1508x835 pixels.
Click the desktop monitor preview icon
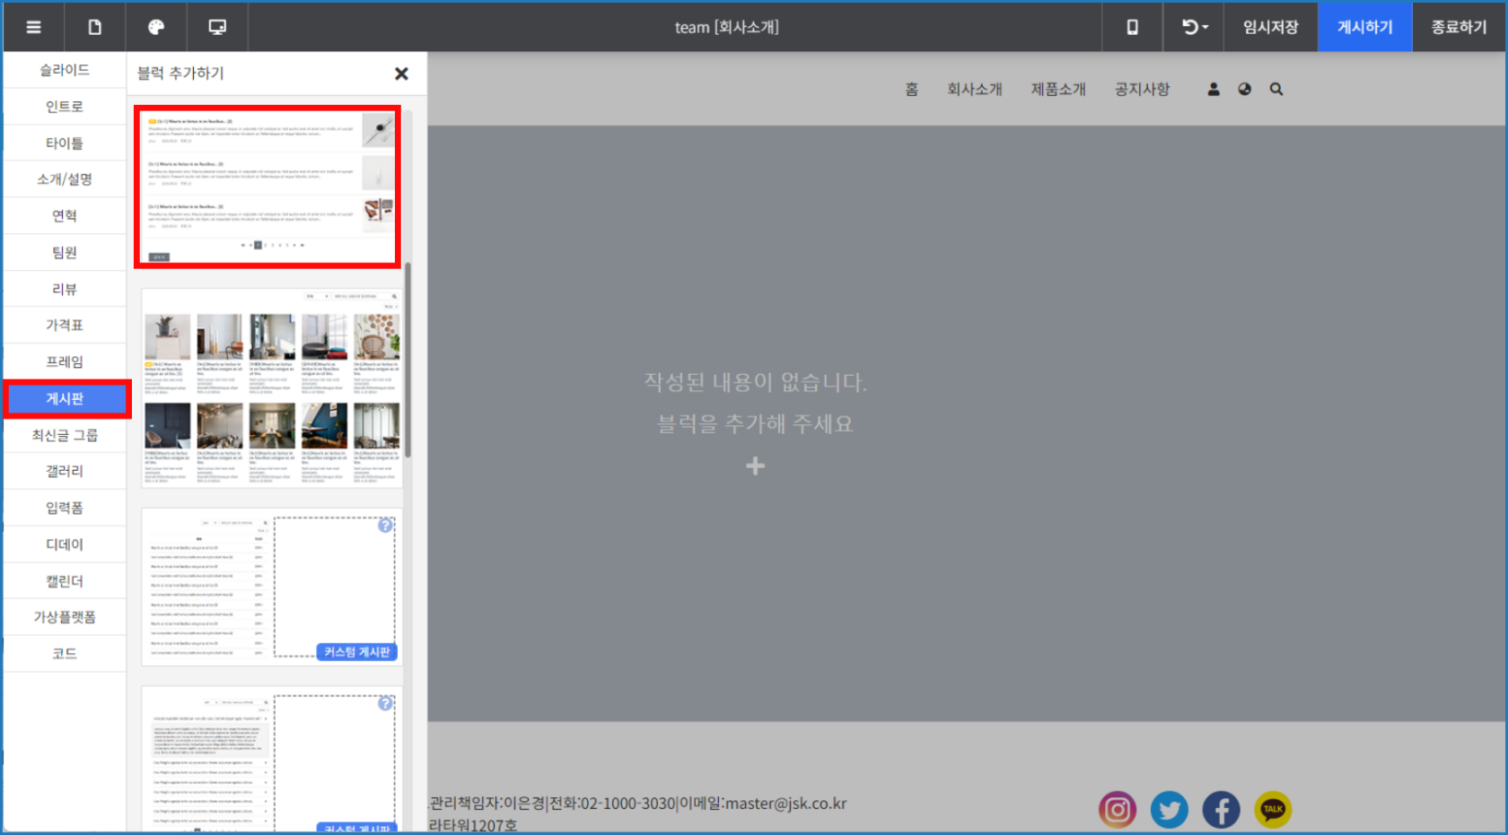click(x=217, y=27)
